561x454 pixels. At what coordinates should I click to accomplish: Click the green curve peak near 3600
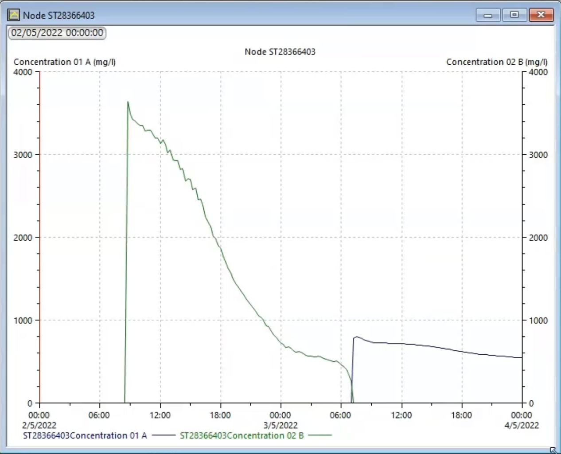pos(128,102)
